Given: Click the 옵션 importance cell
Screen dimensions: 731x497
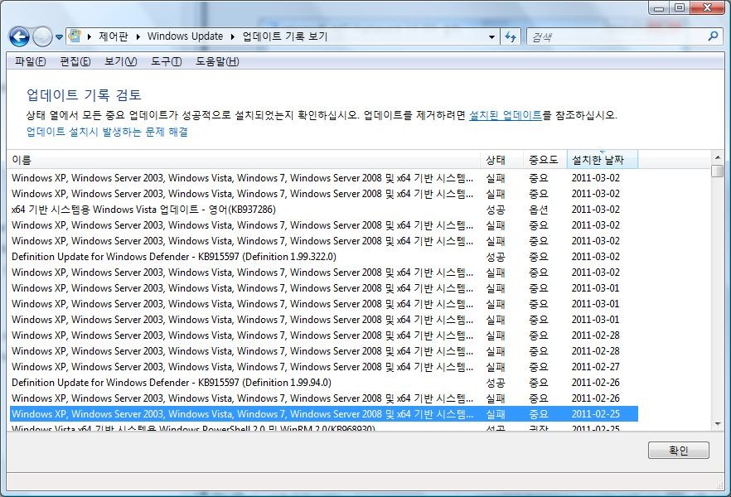Looking at the screenshot, I should pyautogui.click(x=539, y=210).
